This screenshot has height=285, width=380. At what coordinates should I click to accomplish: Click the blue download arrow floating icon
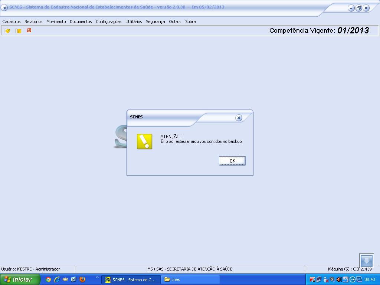366,260
